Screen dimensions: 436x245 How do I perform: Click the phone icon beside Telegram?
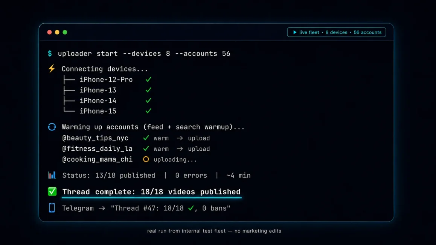(x=52, y=208)
